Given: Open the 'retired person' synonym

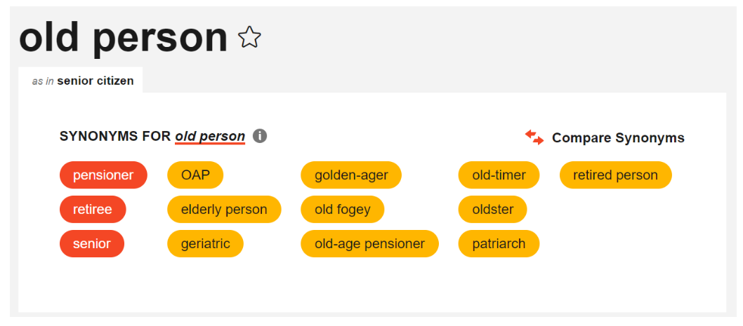Looking at the screenshot, I should 615,175.
